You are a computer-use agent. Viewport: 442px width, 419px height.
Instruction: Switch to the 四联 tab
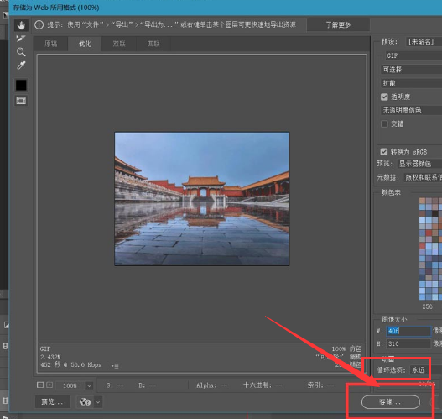[x=153, y=44]
